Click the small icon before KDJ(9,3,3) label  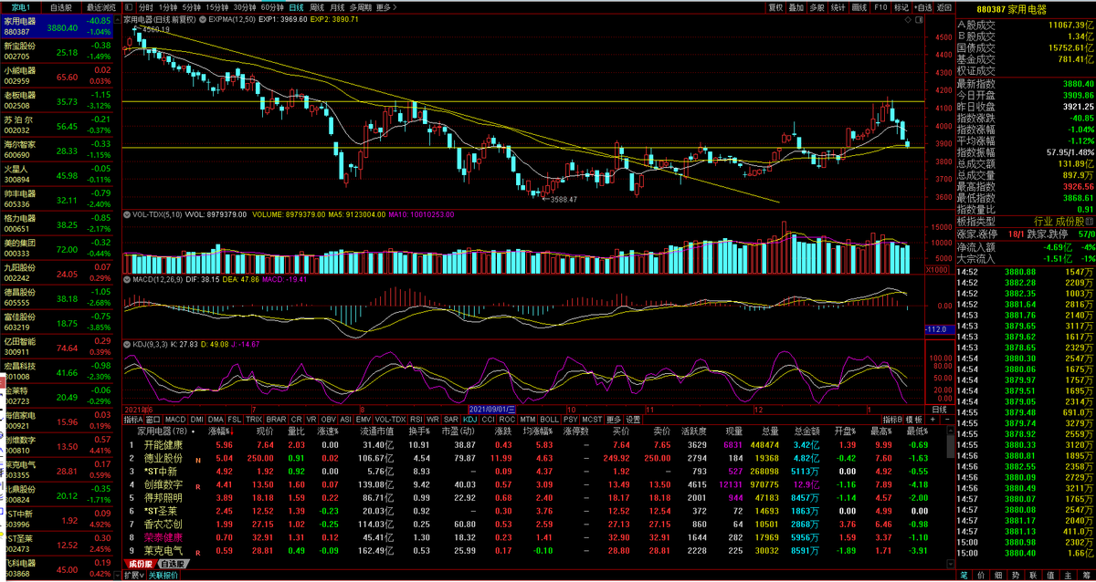pyautogui.click(x=126, y=346)
